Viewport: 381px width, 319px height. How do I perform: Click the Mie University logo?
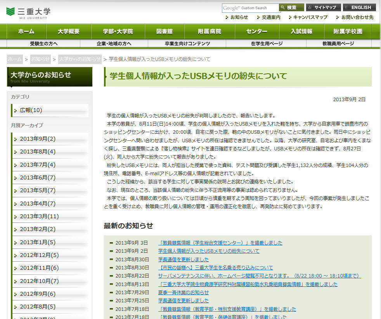[28, 12]
